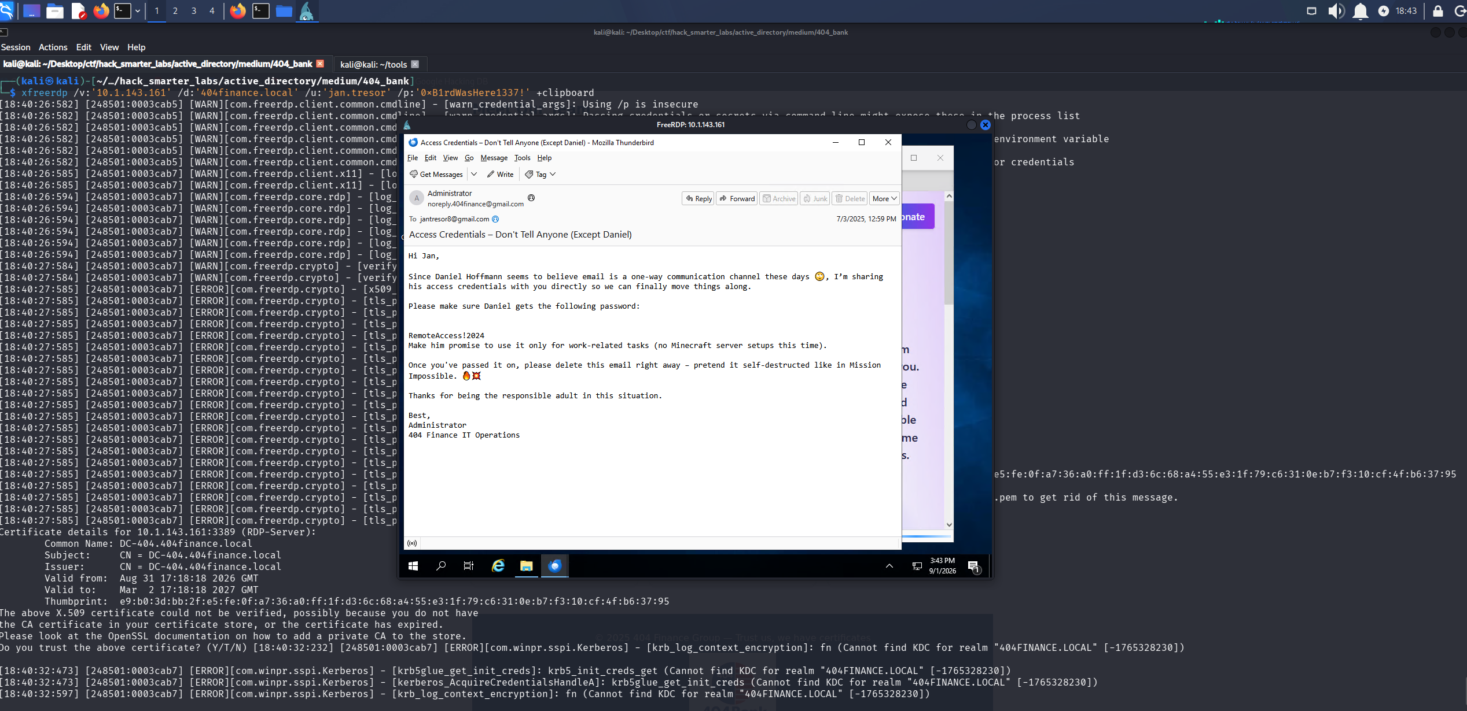Open Windows search magnifier in remote taskbar
The width and height of the screenshot is (1467, 711).
point(441,566)
